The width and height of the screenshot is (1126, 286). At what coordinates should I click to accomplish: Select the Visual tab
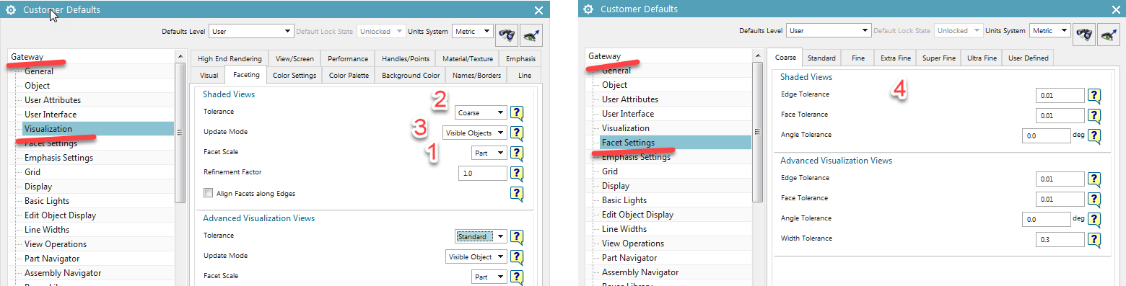pyautogui.click(x=209, y=75)
